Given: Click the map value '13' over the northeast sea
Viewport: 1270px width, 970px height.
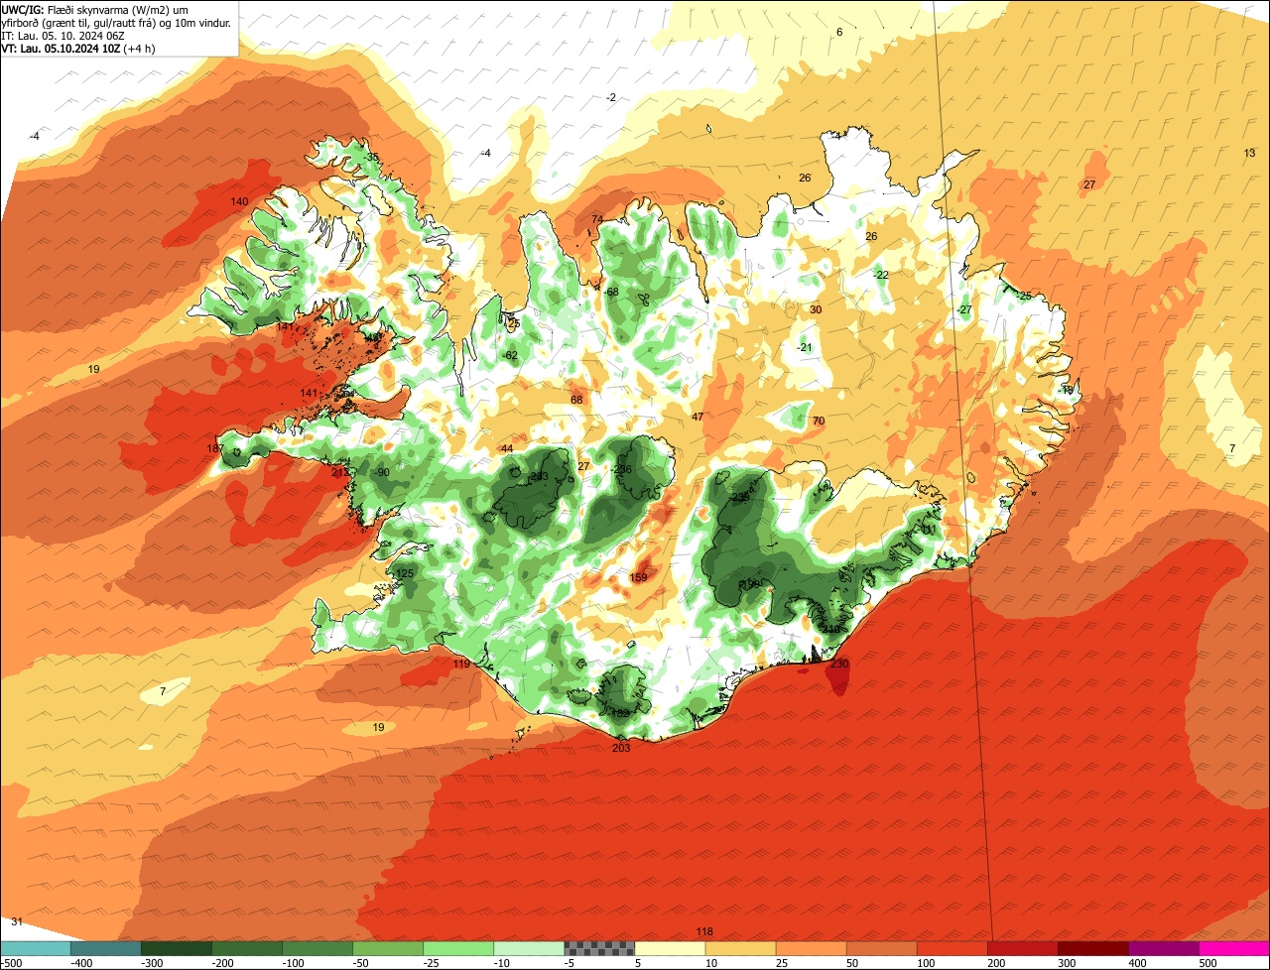Looking at the screenshot, I should [1249, 153].
